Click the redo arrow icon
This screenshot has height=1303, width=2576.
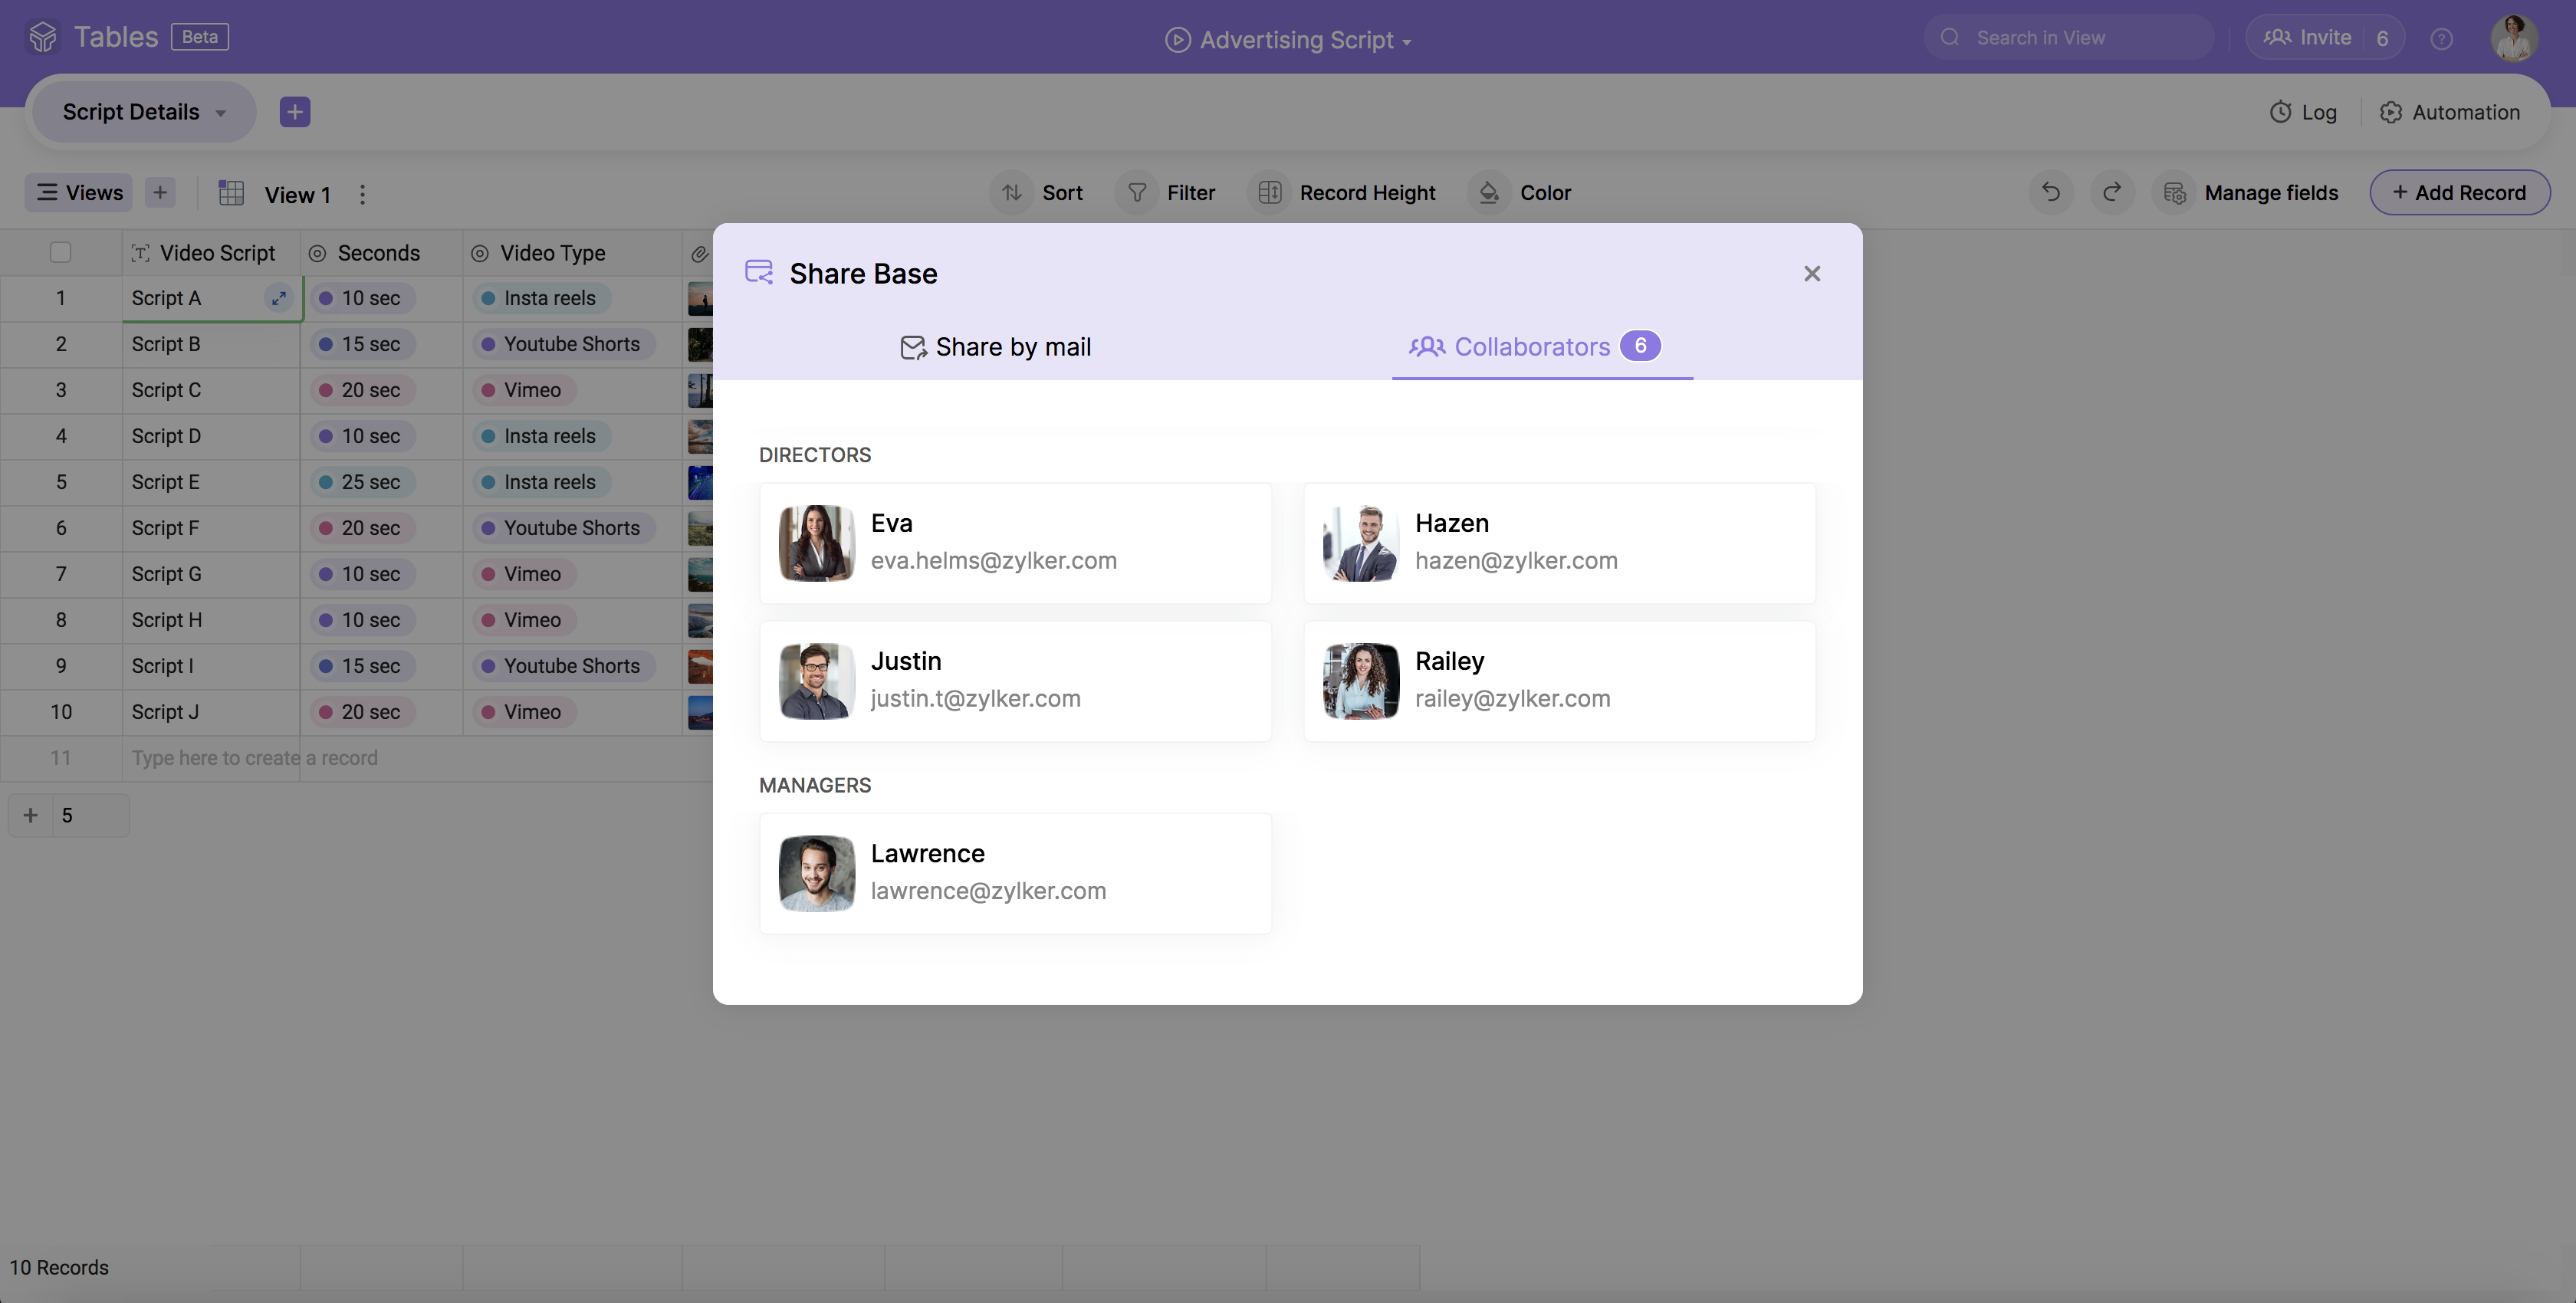coord(2112,192)
